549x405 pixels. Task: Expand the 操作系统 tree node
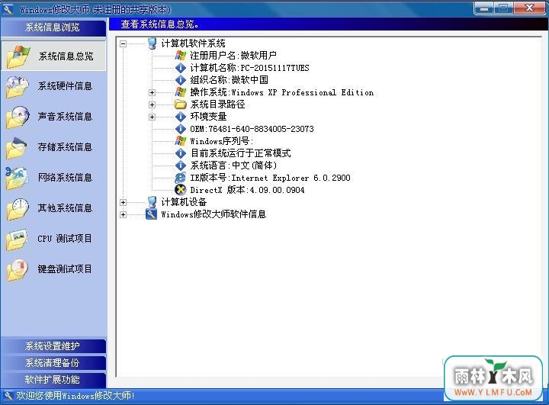tap(152, 93)
